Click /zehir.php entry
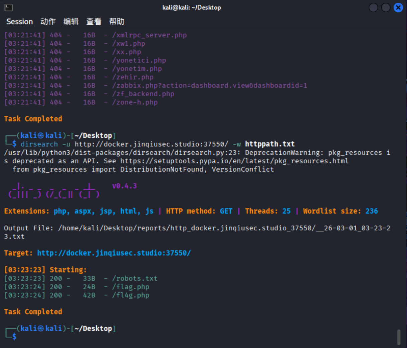 (x=133, y=77)
